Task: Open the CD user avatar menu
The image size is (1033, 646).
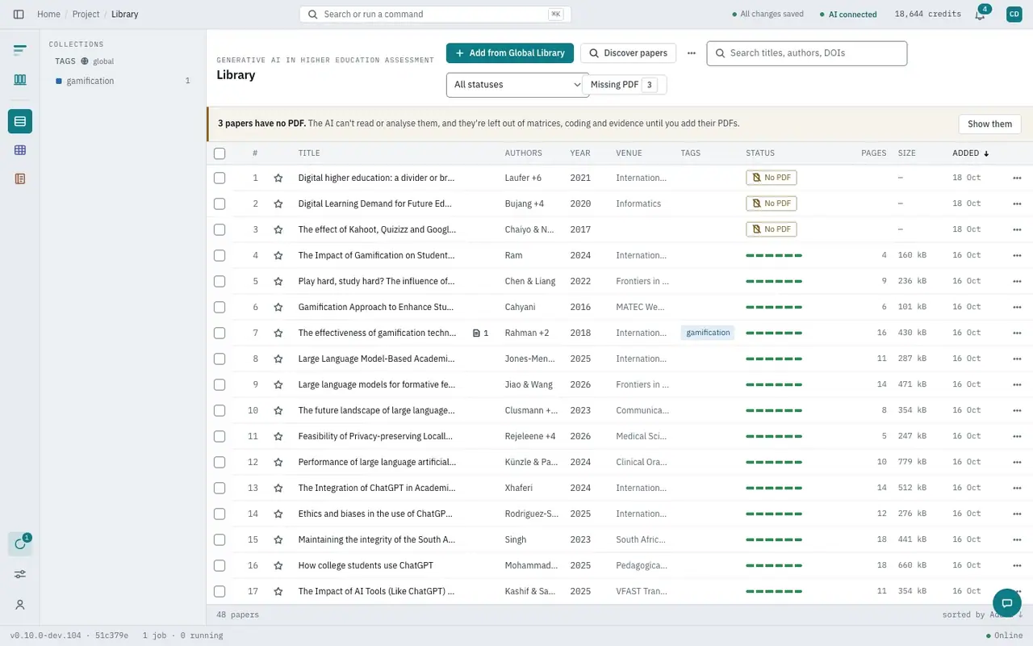Action: [x=1014, y=14]
